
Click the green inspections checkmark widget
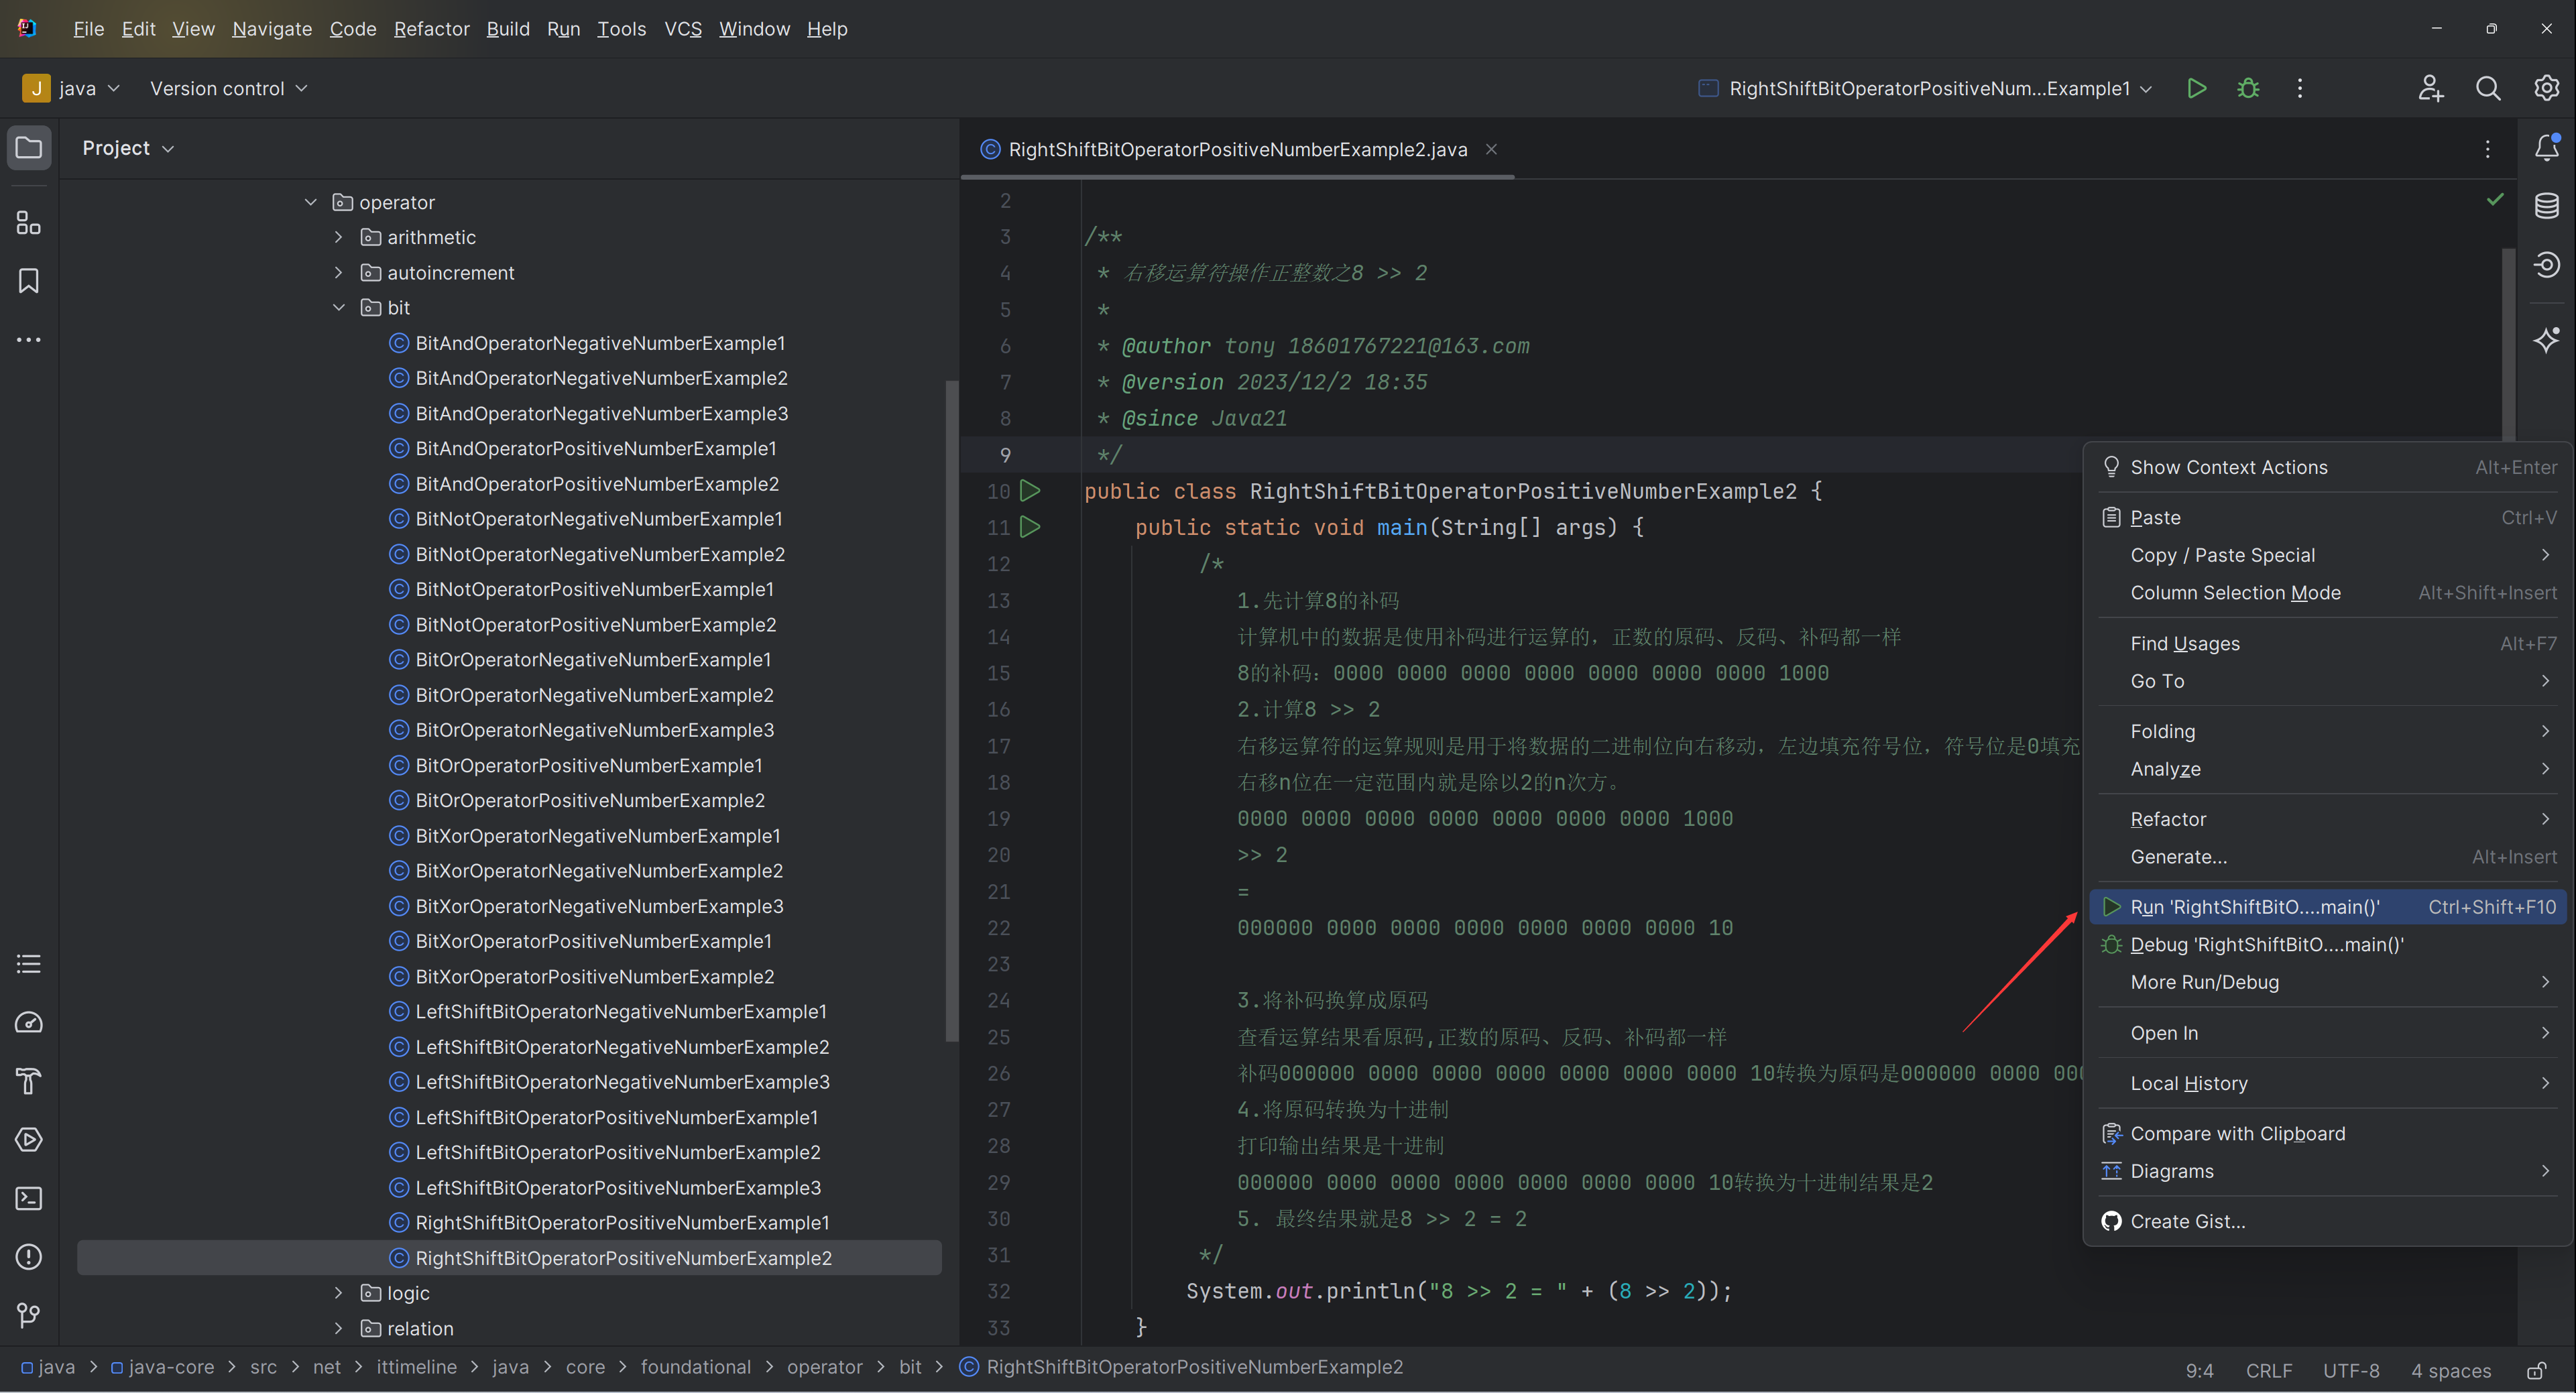click(x=2495, y=200)
